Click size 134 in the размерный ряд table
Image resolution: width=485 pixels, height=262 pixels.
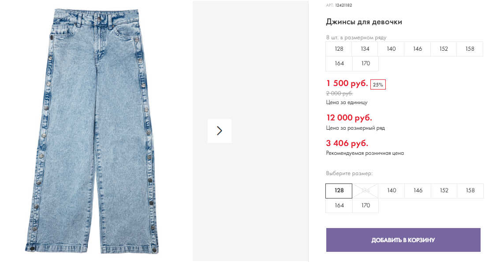click(x=365, y=49)
